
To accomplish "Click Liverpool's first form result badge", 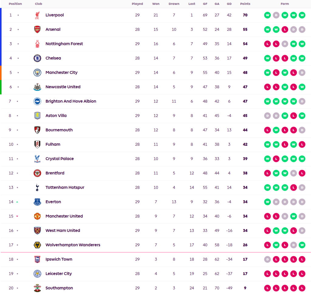I will [267, 15].
